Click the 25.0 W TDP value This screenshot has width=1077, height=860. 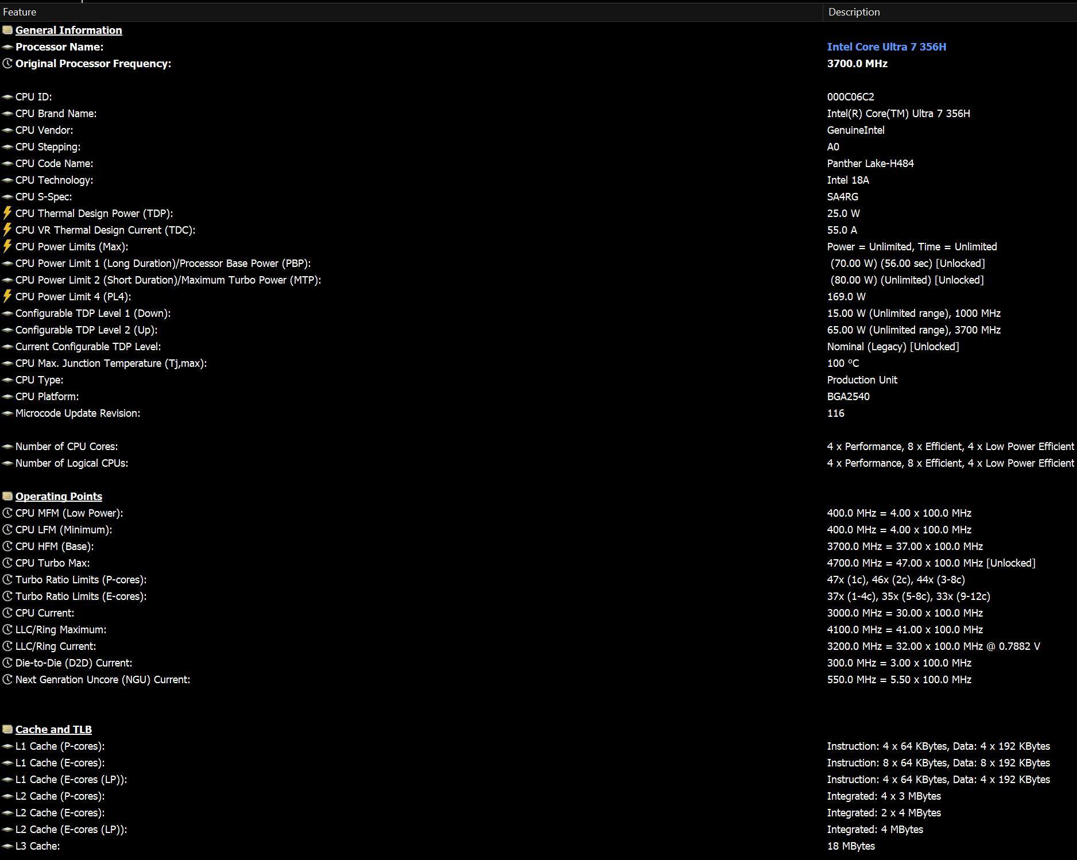tap(843, 213)
